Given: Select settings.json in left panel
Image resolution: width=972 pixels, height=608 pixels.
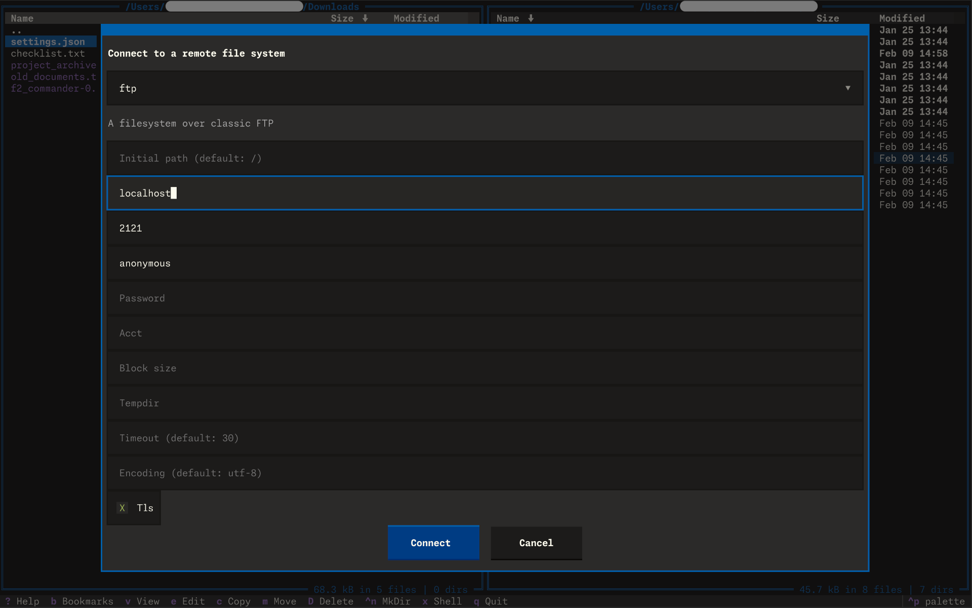Looking at the screenshot, I should click(x=51, y=42).
